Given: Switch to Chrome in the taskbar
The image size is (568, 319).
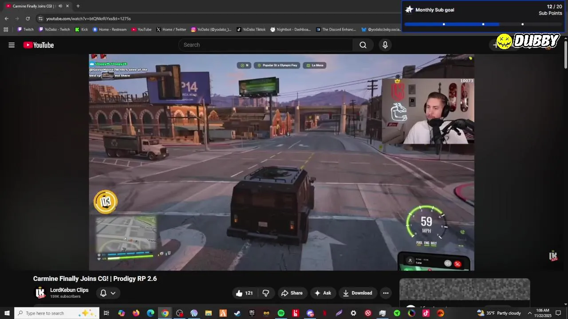Looking at the screenshot, I should [165, 313].
